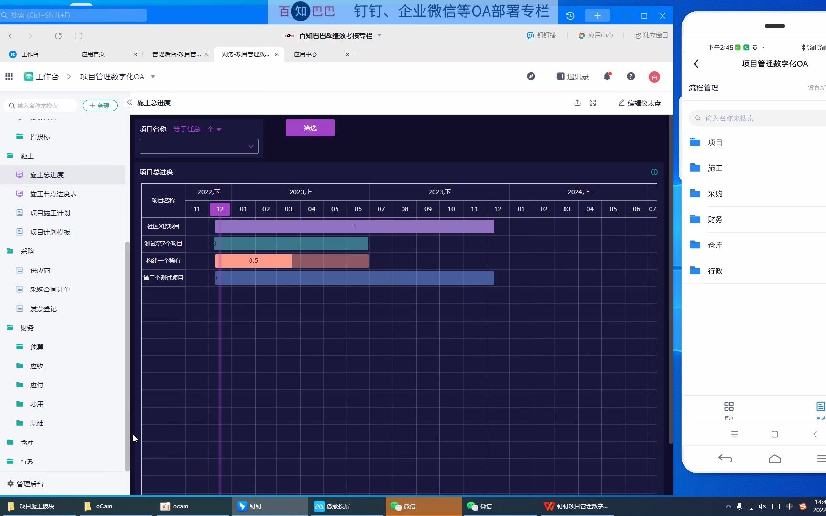This screenshot has width=826, height=516.
Task: Click the info icon on 项目总进度 panel
Action: pos(654,172)
